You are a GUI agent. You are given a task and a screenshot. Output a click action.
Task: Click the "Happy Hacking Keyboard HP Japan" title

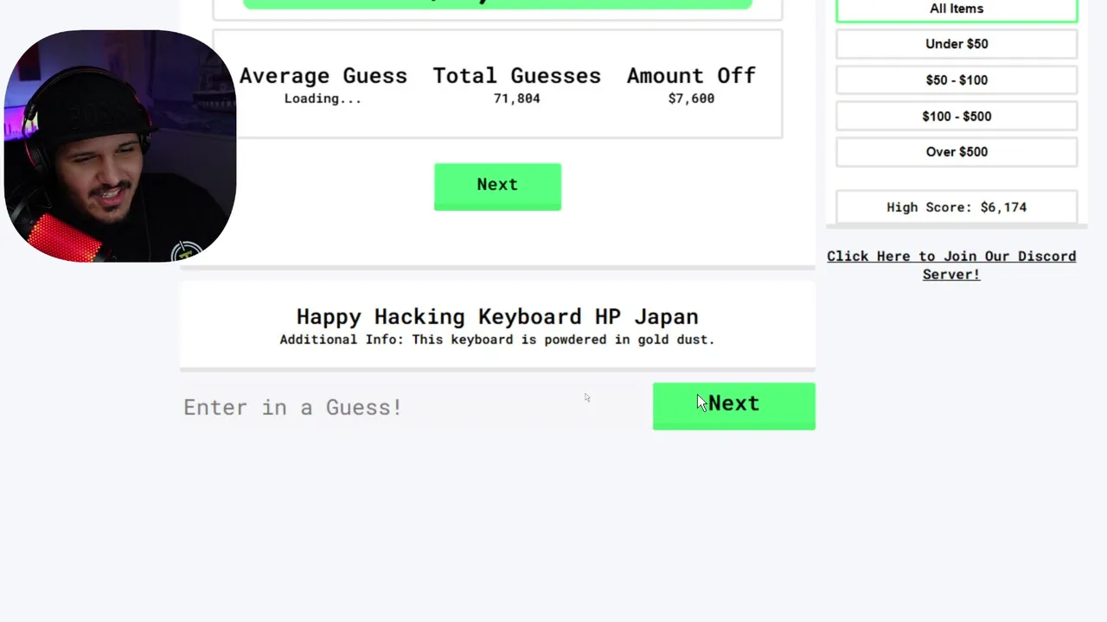[497, 316]
